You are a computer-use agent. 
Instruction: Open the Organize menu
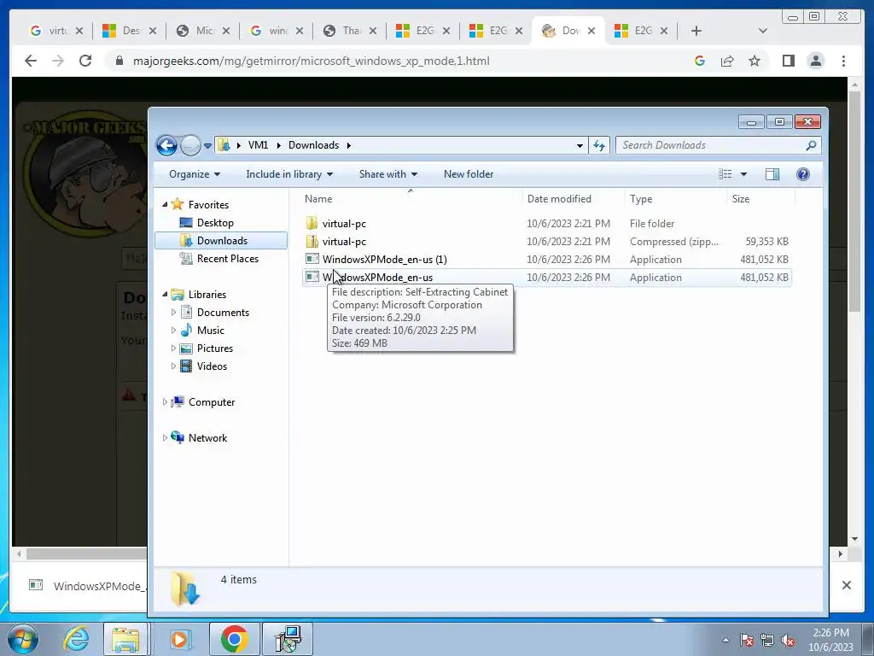coord(195,174)
